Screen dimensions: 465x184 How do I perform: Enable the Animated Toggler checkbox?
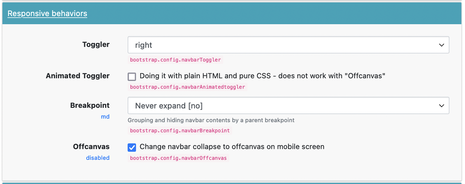pos(132,77)
